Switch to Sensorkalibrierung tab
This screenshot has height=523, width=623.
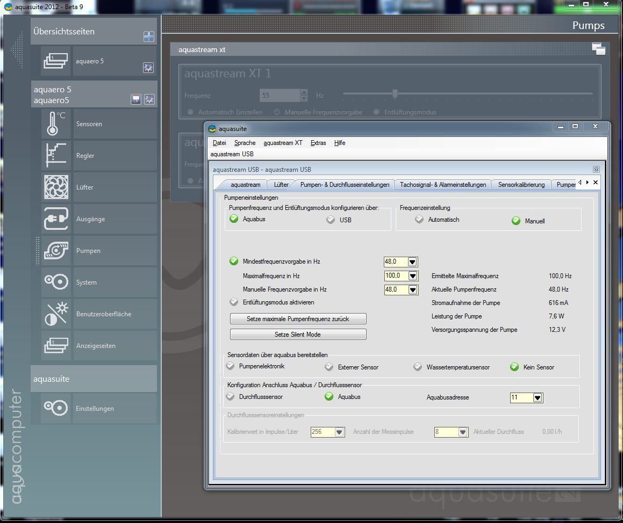coord(521,185)
